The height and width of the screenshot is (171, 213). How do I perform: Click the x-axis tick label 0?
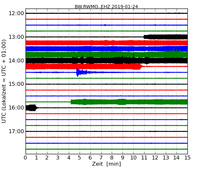[26, 158]
